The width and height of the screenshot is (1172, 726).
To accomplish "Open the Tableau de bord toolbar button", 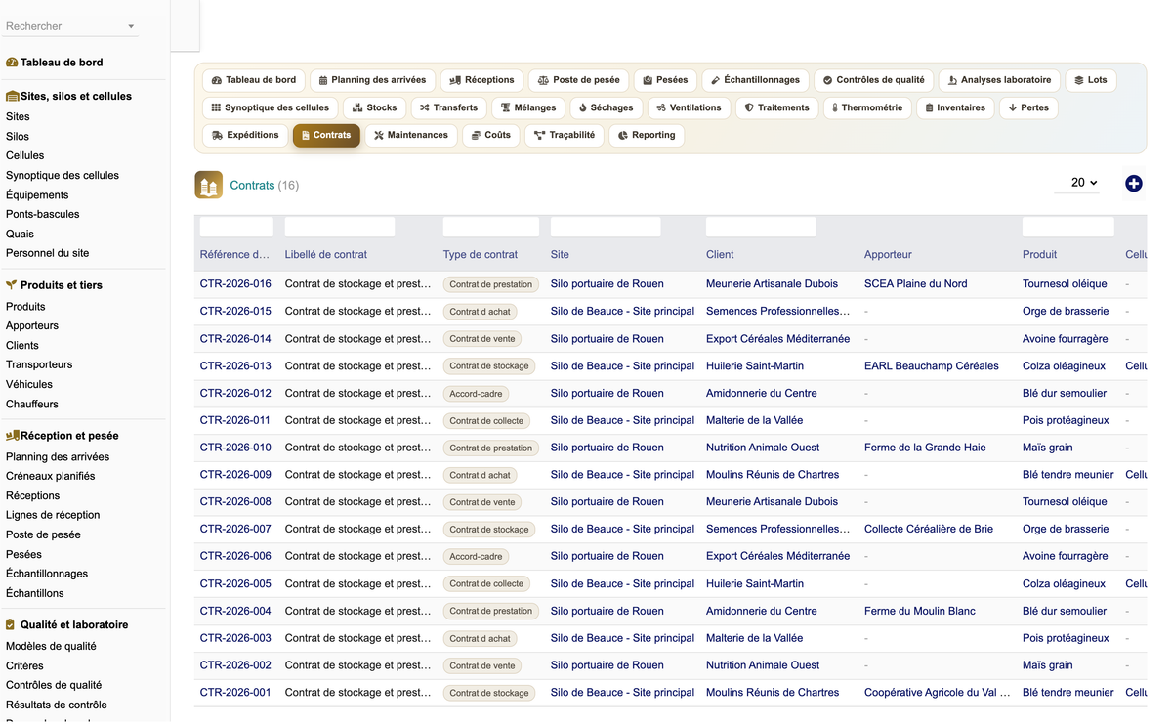I will (254, 80).
